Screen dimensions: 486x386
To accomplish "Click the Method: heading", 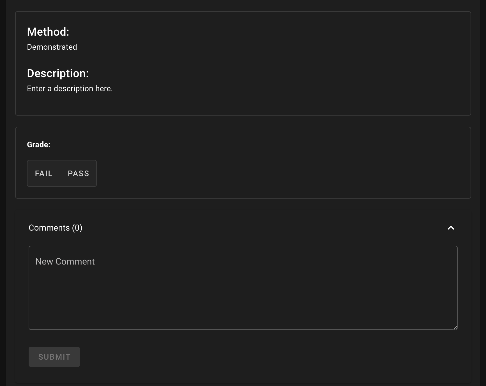I will click(48, 32).
